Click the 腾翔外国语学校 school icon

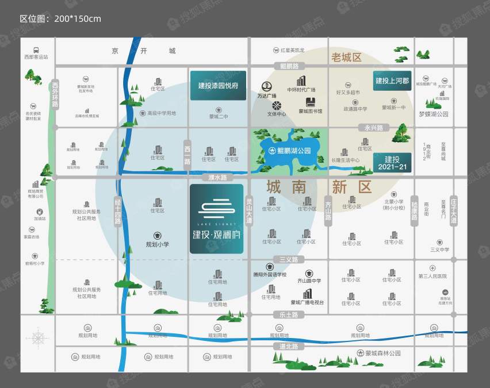pos(270,267)
